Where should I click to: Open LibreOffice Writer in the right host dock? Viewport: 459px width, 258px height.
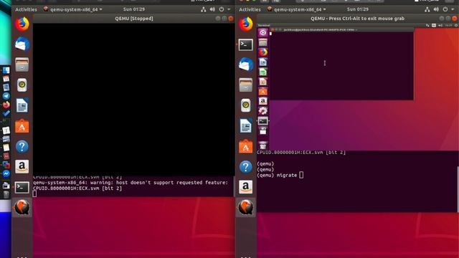point(245,126)
